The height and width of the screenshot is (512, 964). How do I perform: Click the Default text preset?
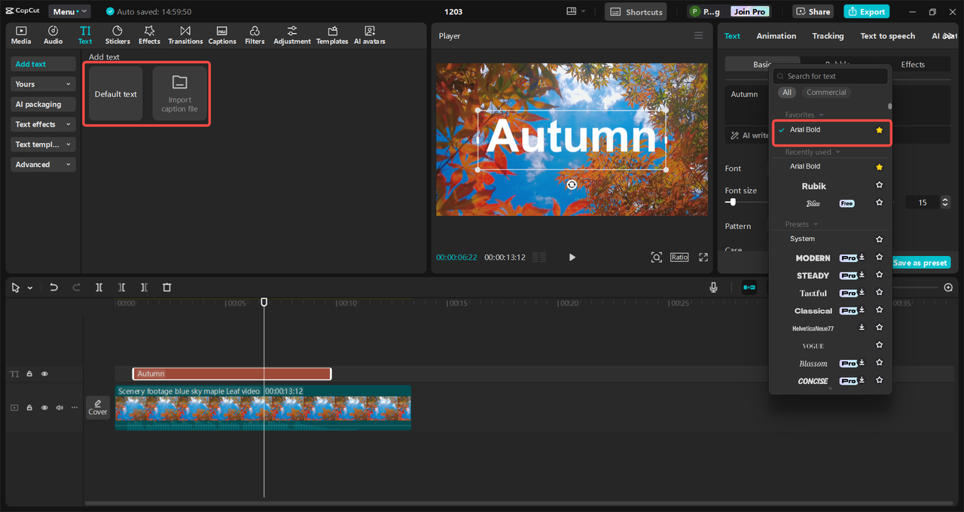(x=115, y=94)
